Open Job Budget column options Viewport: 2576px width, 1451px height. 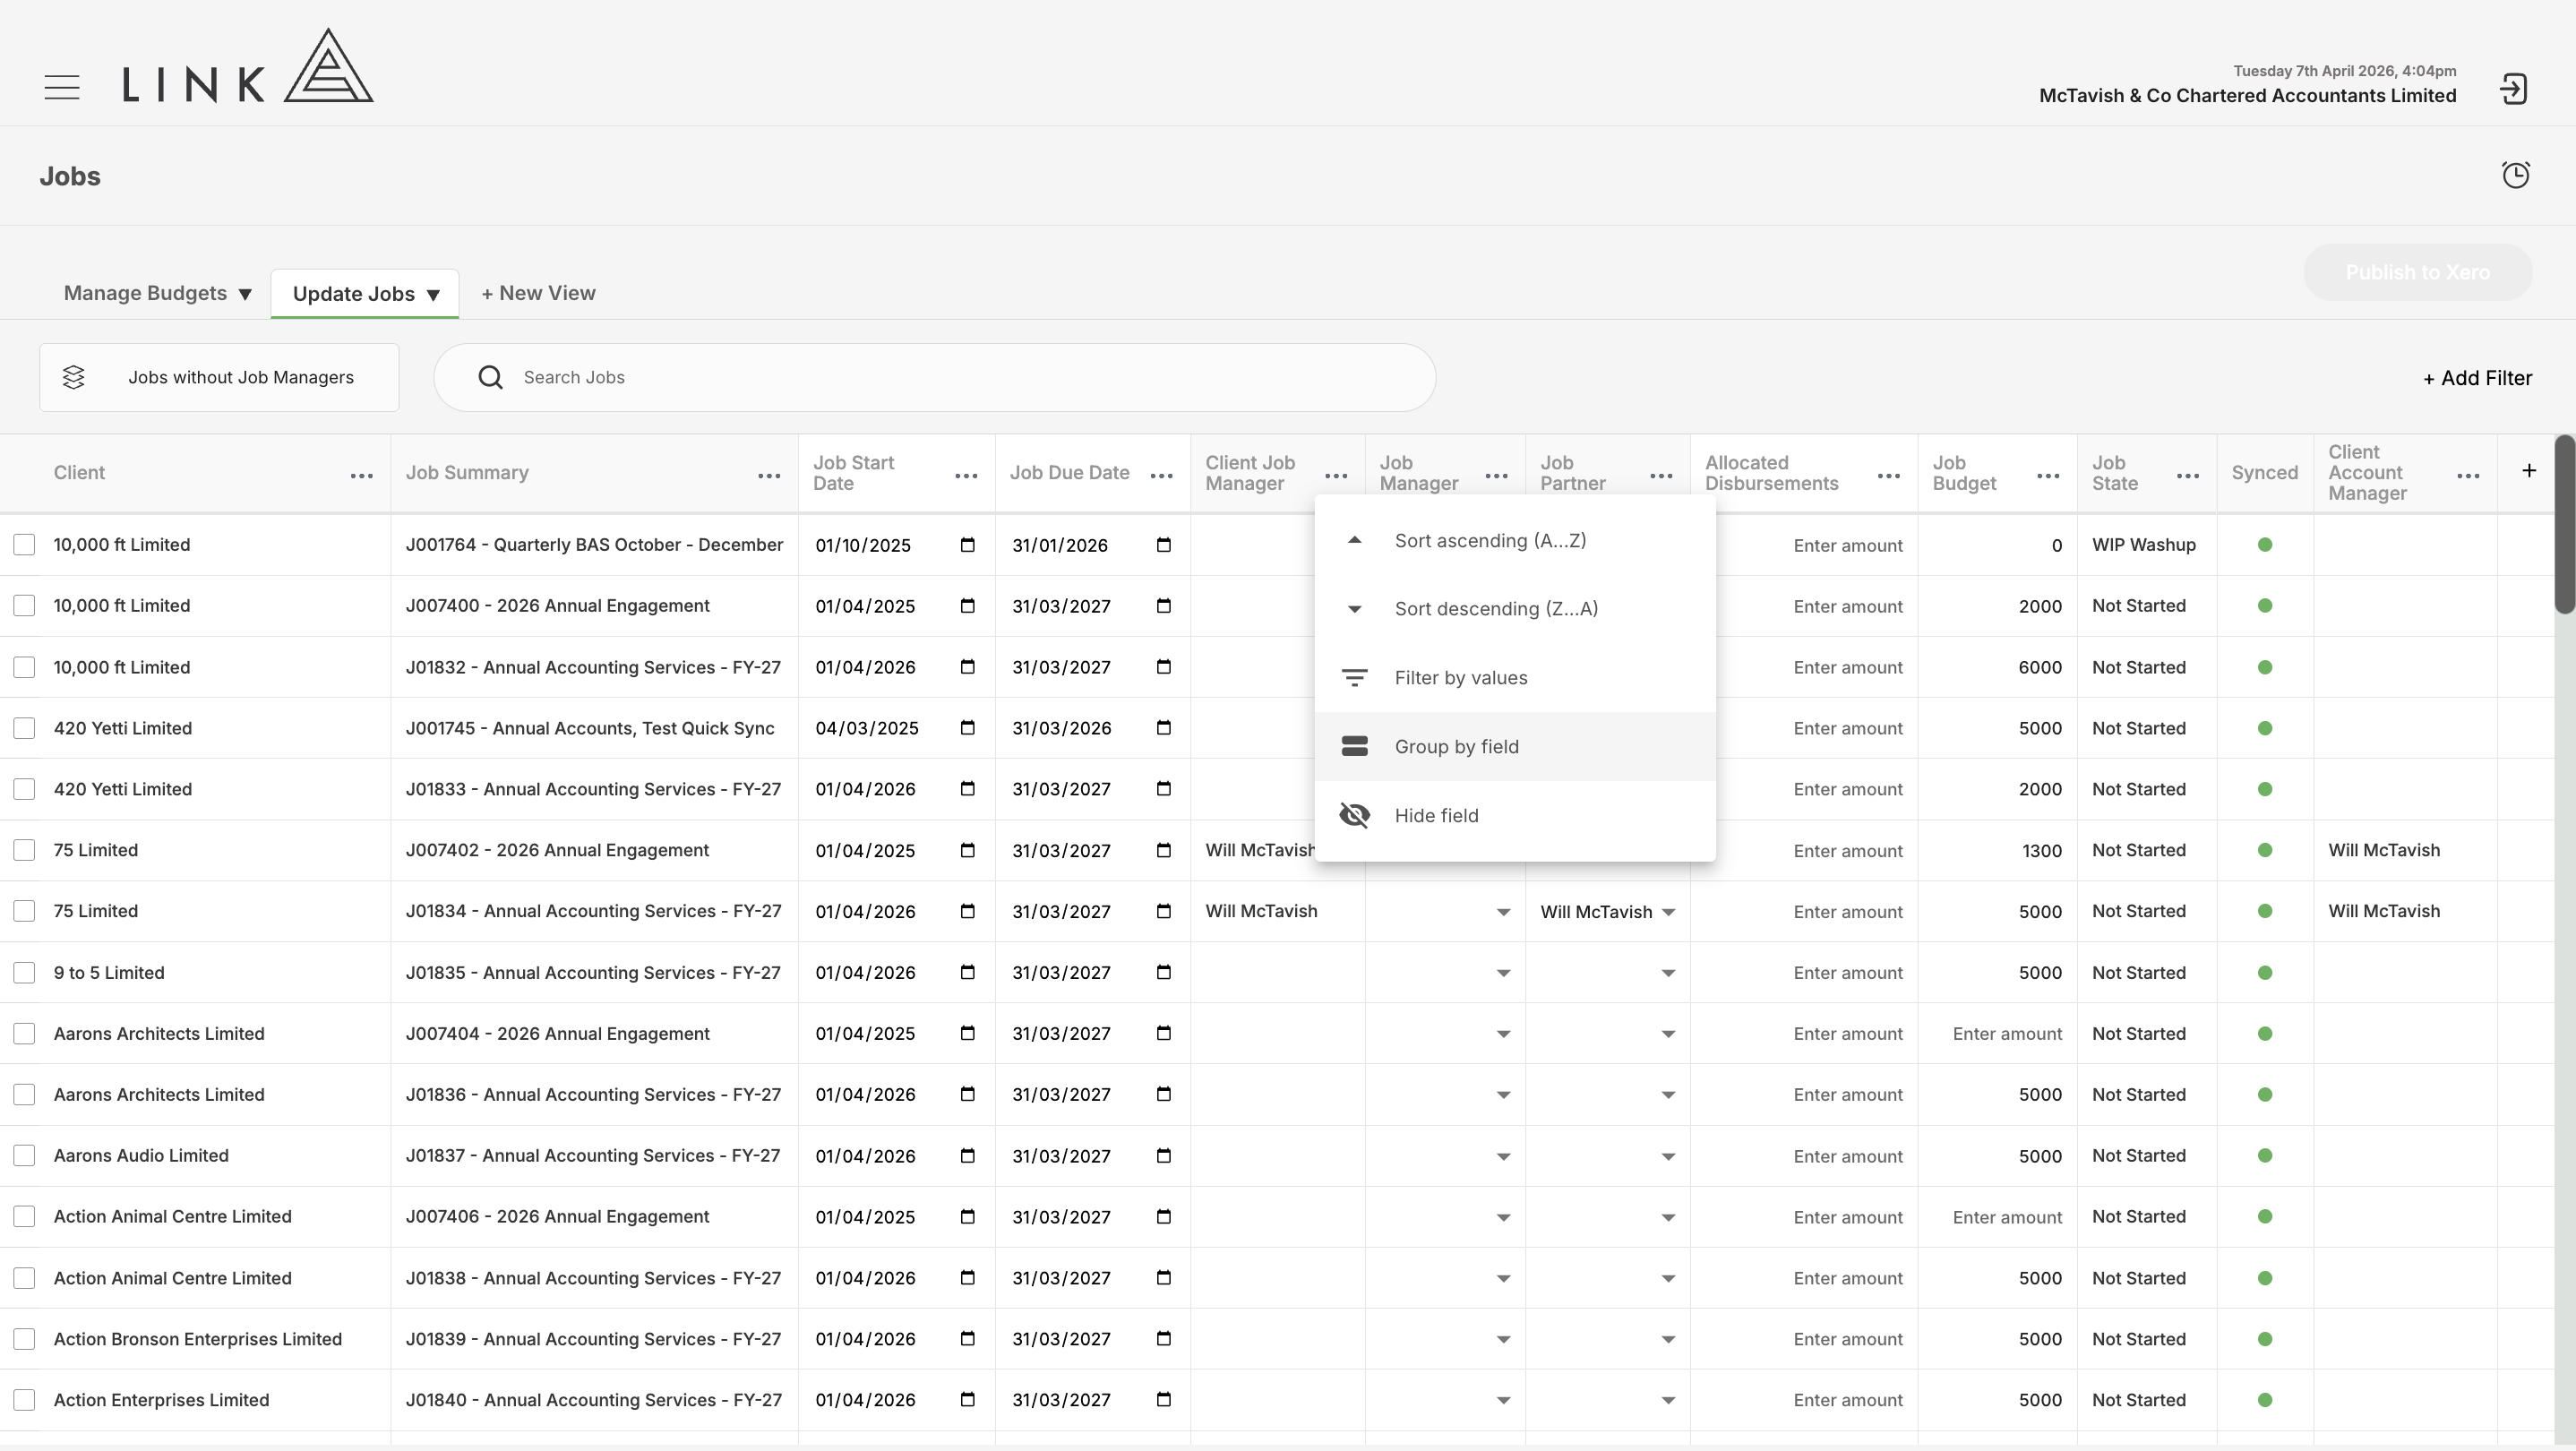[2048, 476]
